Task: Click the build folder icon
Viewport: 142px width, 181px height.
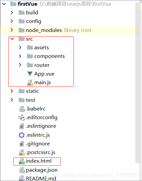Action: click(22, 12)
